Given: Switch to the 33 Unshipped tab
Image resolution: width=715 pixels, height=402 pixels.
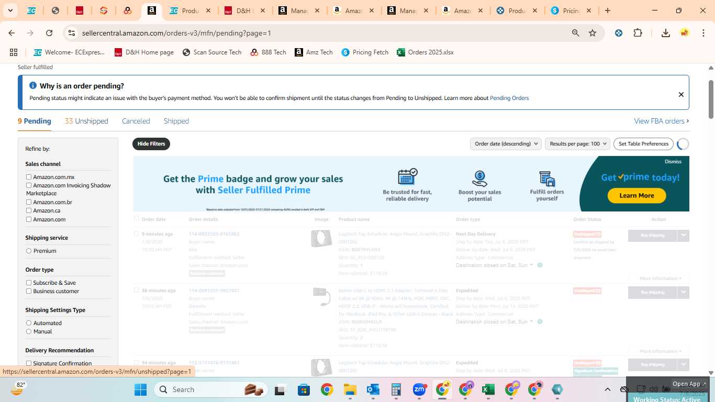Looking at the screenshot, I should coord(86,121).
